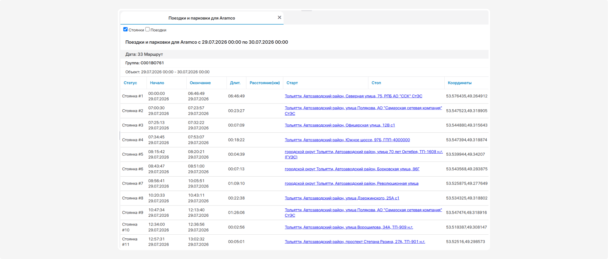Click the Стоп column header

pos(376,83)
